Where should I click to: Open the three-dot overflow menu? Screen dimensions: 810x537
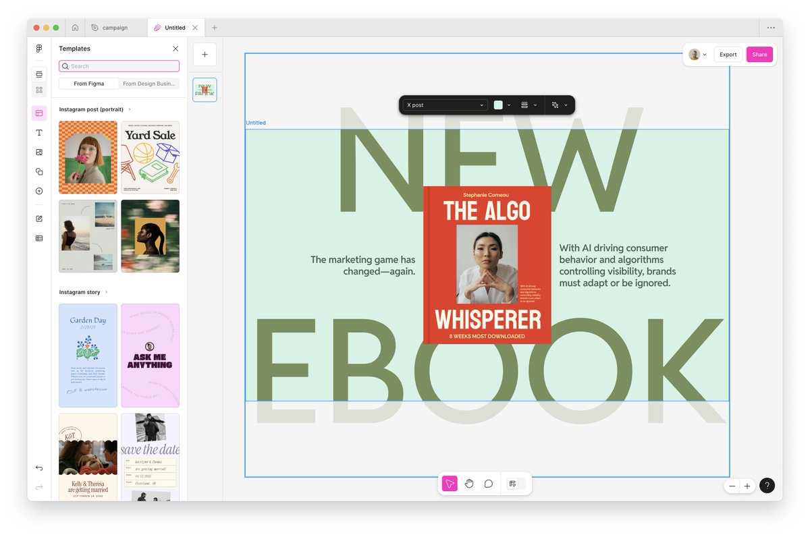[771, 28]
